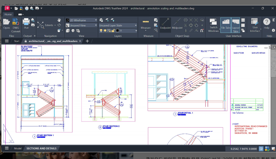Click the DWG Convert icon in quick access toolbar
The image size is (276, 159).
pos(21,8)
